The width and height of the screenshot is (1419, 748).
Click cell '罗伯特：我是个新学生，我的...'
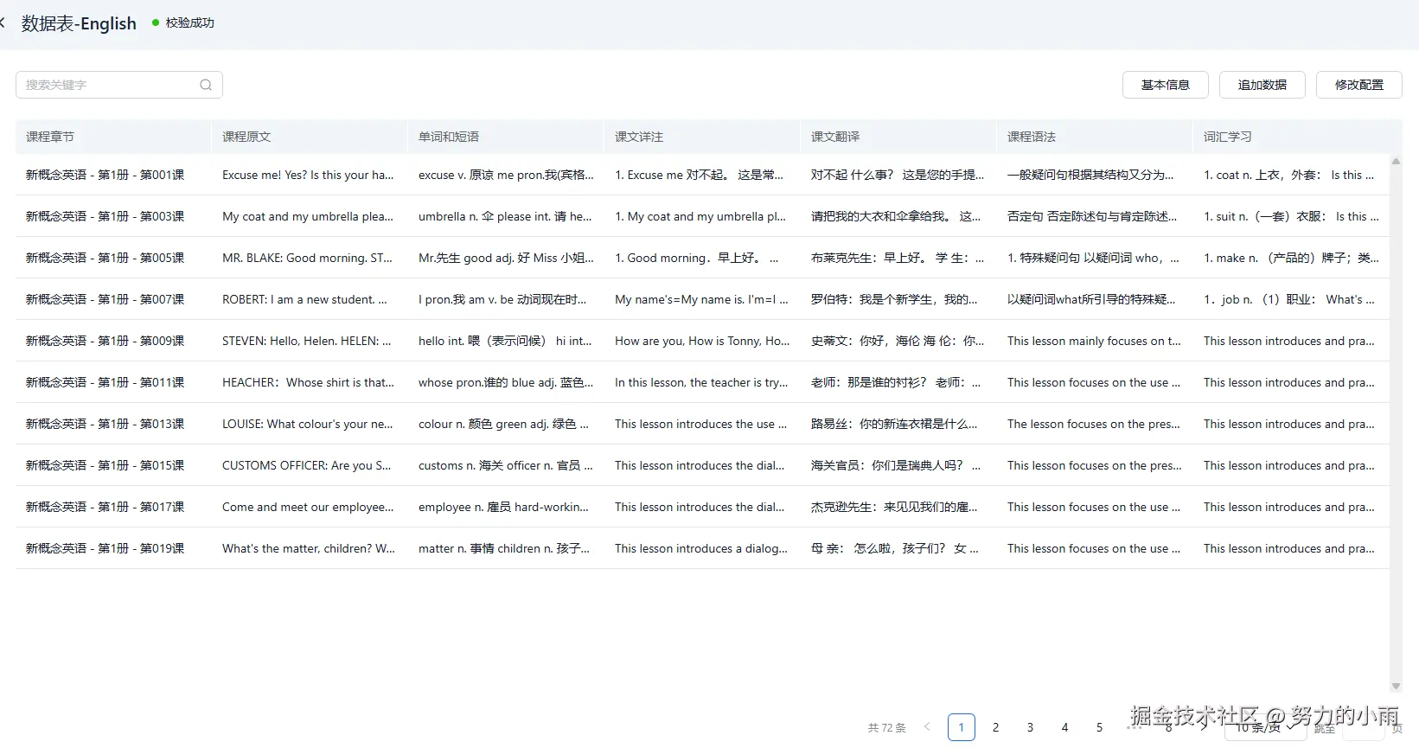894,299
